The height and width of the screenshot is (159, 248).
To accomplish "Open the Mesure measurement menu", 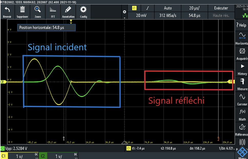I will (242, 84).
